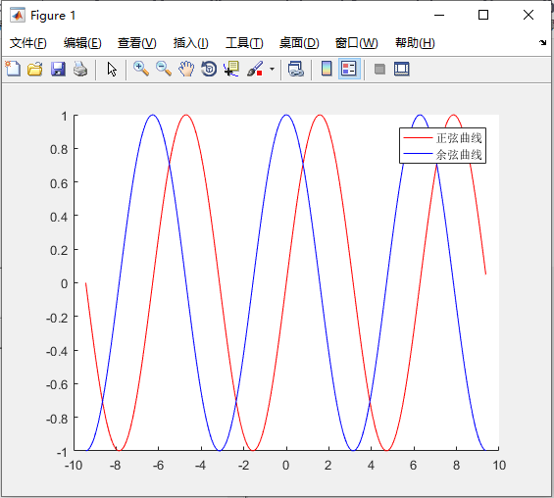Click the y-axis tick label -0.6
The image size is (554, 498).
(57, 384)
